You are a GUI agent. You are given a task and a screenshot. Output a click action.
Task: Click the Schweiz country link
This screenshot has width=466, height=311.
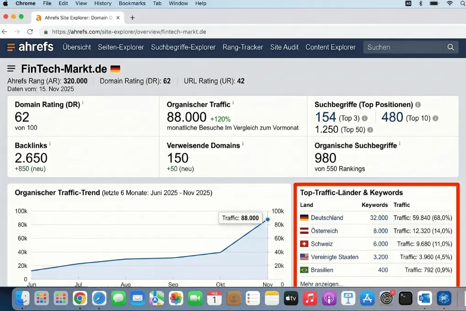[321, 244]
